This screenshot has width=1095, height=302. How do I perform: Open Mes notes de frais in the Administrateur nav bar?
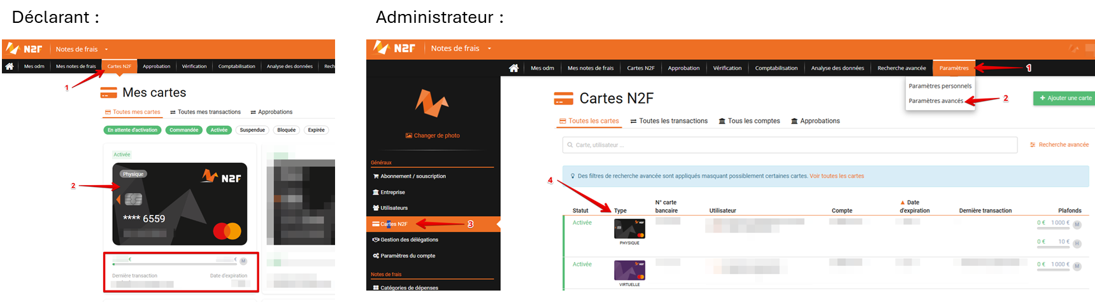point(590,68)
